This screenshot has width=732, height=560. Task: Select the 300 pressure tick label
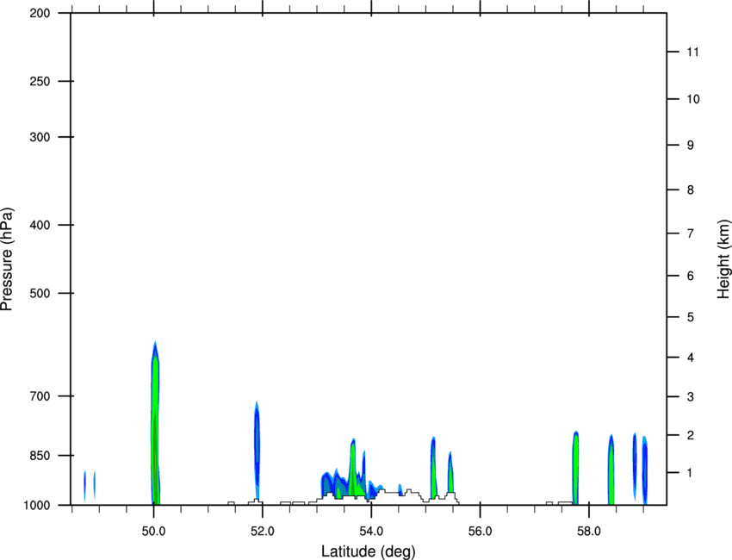(40, 137)
